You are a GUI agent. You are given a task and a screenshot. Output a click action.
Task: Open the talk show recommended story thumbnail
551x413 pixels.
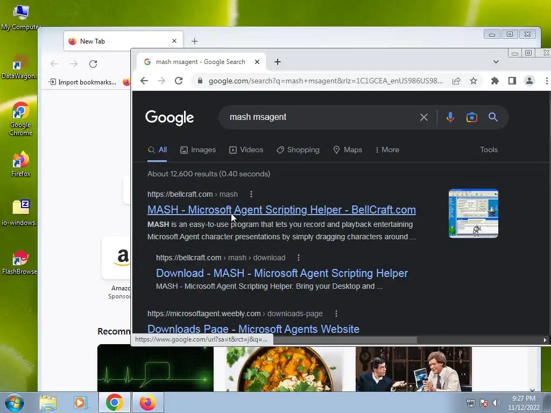point(414,369)
